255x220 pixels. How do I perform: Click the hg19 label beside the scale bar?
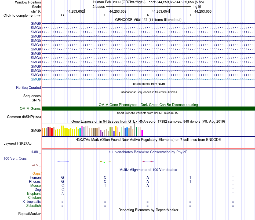(x=197, y=7)
